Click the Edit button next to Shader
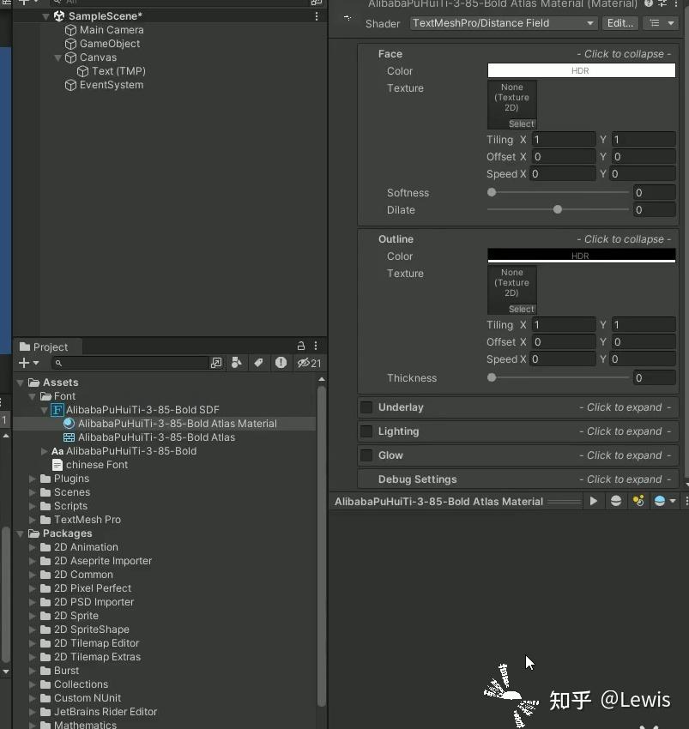This screenshot has width=689, height=729. point(620,23)
